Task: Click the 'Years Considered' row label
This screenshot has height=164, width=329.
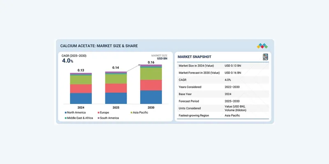Action: tap(190, 87)
